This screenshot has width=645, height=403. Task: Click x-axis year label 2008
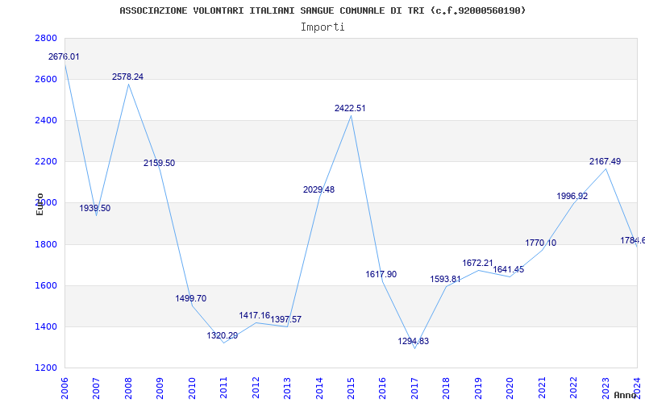click(x=128, y=388)
